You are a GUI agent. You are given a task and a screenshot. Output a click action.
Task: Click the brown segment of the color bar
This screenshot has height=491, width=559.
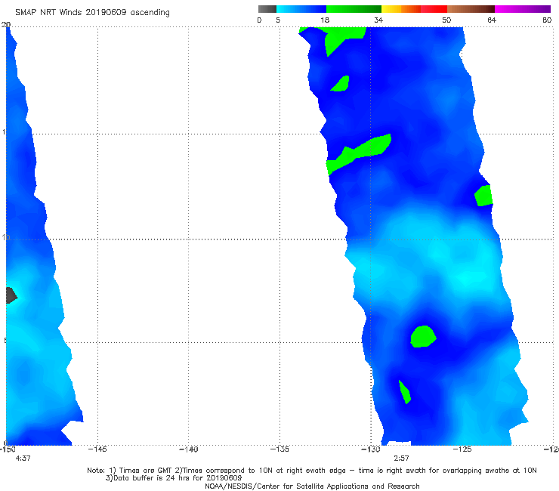point(471,9)
